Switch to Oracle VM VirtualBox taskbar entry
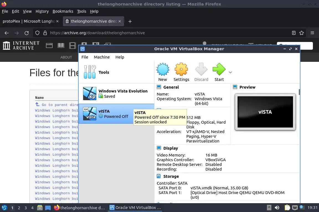 135,208
